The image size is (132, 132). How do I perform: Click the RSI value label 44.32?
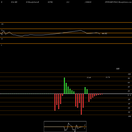(x=104, y=34)
